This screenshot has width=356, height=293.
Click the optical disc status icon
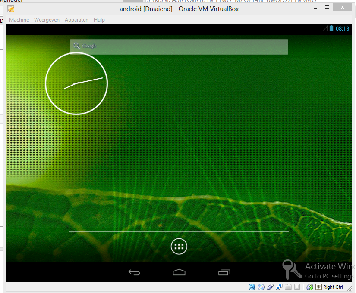261,287
